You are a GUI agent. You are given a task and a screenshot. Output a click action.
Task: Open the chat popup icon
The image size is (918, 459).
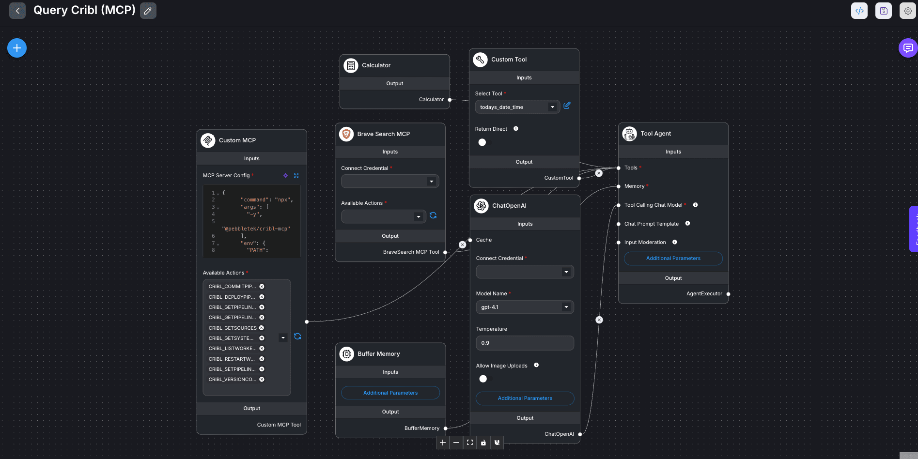click(x=908, y=47)
